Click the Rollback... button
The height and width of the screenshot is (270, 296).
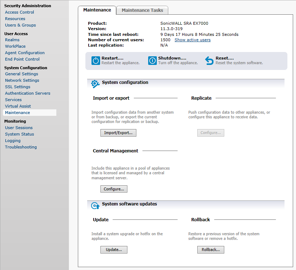[211, 250]
